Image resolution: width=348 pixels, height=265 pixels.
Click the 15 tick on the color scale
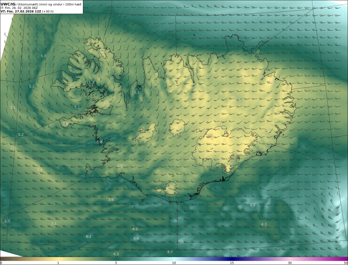point(232,263)
